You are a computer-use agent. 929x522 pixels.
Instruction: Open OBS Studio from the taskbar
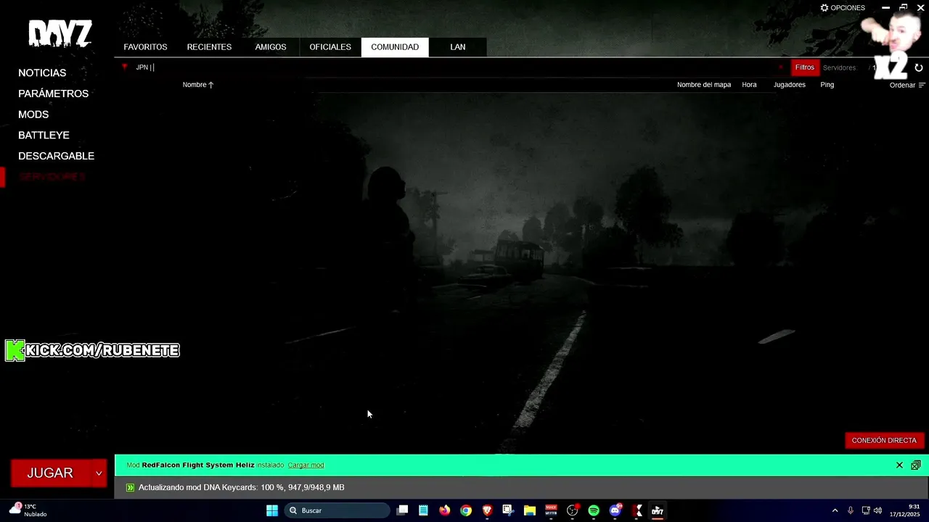[x=573, y=510]
